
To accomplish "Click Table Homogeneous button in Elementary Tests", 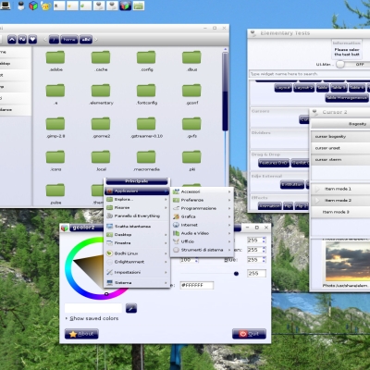I will pos(347,98).
